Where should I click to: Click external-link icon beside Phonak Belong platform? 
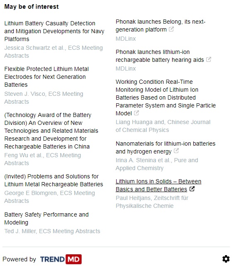click(x=171, y=29)
